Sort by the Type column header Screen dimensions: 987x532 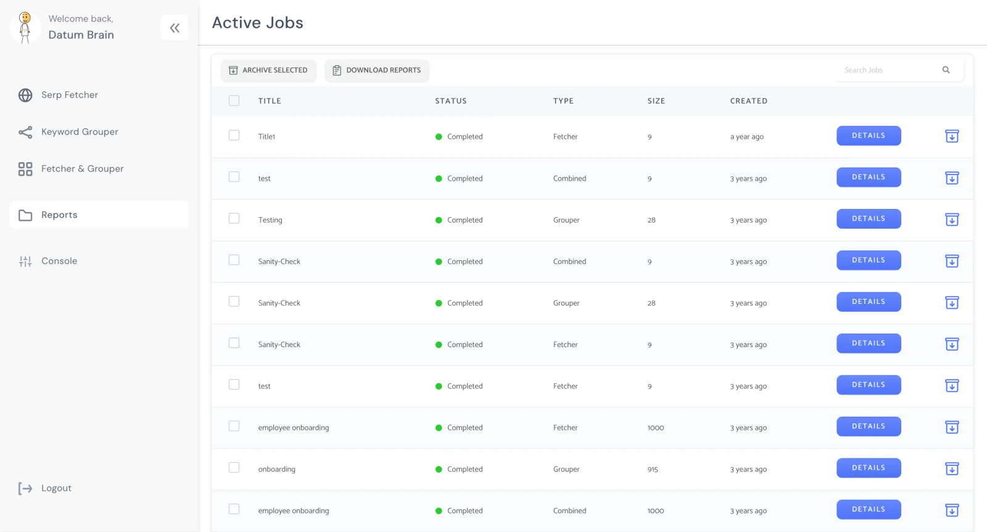click(x=563, y=101)
